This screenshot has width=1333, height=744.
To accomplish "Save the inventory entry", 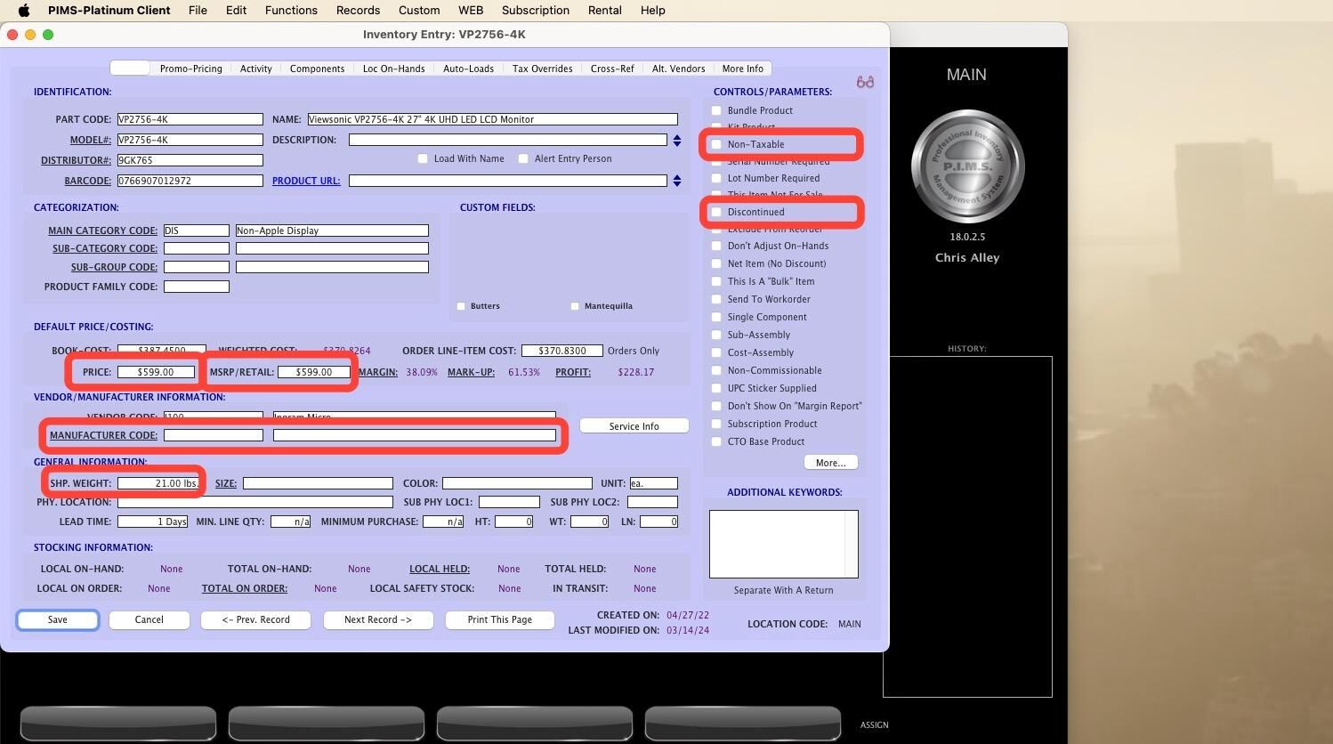I will (58, 619).
